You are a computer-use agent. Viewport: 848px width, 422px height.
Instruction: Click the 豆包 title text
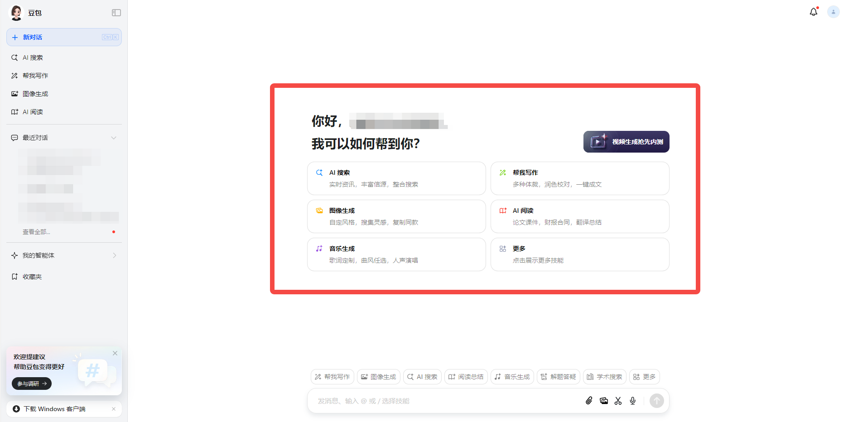click(35, 13)
